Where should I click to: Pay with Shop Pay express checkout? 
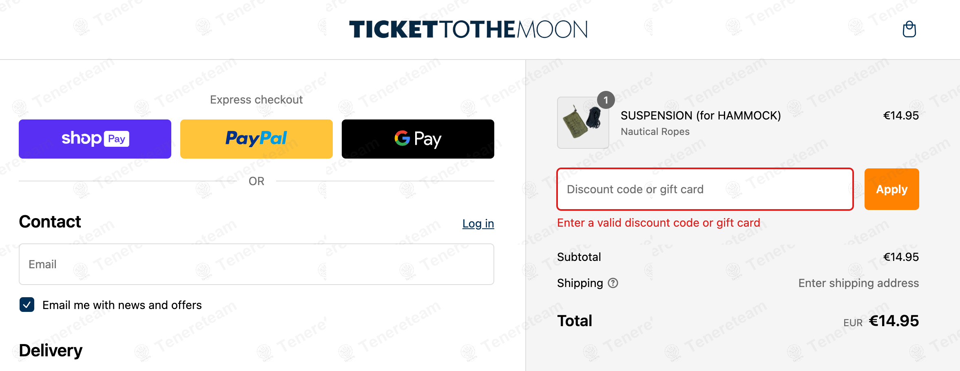pos(95,139)
